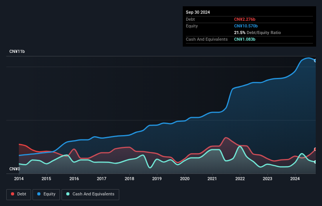Click the 2016 x-axis label
The height and width of the screenshot is (206, 322).
74,179
